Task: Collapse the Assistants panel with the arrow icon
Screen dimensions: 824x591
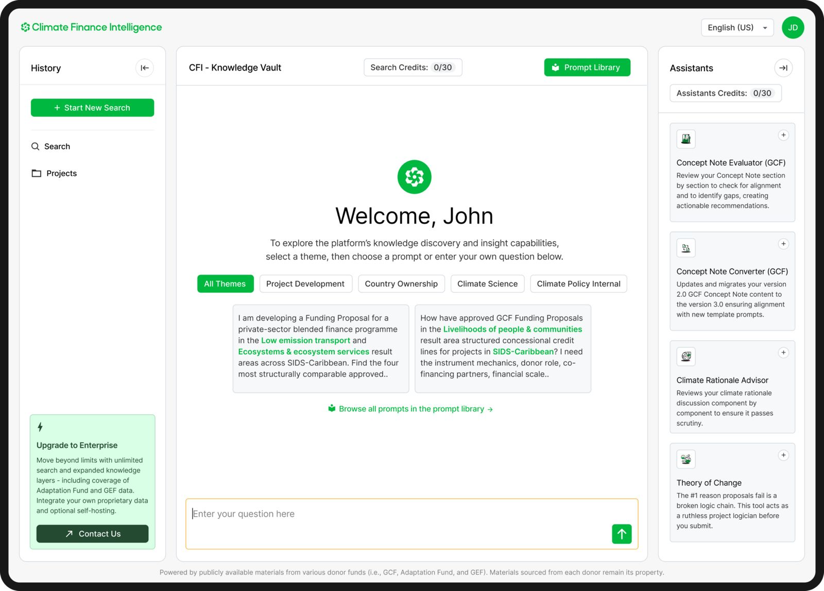Action: click(783, 68)
